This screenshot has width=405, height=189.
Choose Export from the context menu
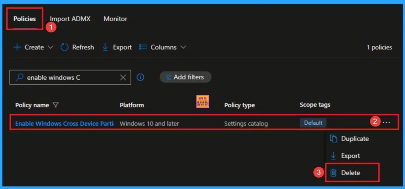click(x=350, y=156)
